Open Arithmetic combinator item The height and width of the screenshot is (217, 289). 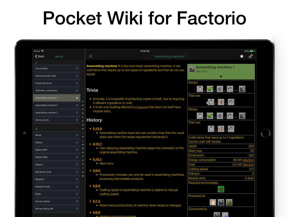[x=57, y=91]
